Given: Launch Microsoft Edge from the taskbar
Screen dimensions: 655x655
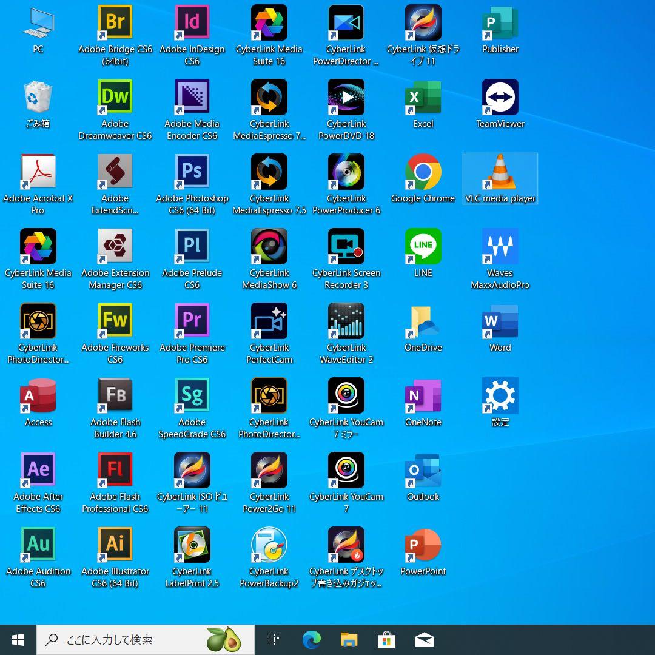Looking at the screenshot, I should click(x=312, y=640).
